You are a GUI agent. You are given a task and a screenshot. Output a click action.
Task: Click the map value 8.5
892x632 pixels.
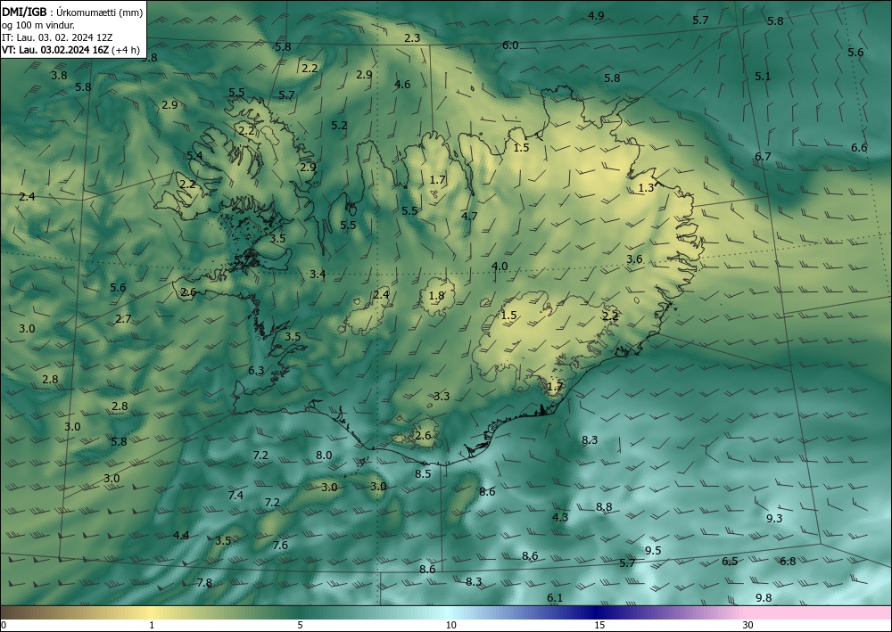coord(423,474)
